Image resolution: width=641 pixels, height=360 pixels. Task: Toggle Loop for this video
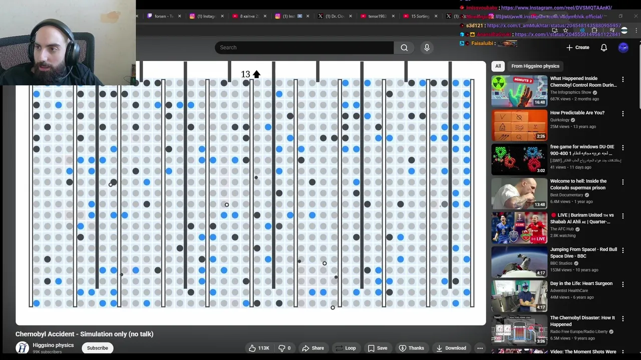[x=346, y=348]
